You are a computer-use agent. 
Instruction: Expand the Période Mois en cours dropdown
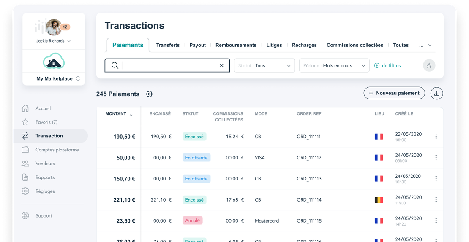click(334, 65)
